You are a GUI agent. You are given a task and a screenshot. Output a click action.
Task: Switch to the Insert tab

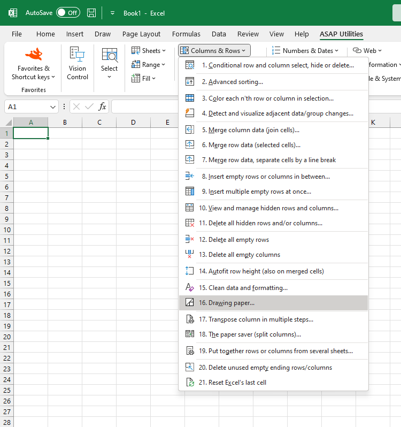pyautogui.click(x=74, y=34)
